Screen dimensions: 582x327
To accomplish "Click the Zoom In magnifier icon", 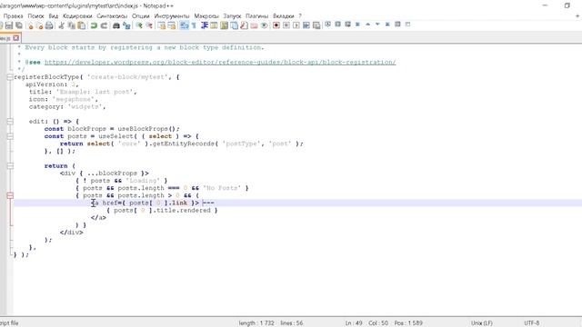I will pos(139,25).
